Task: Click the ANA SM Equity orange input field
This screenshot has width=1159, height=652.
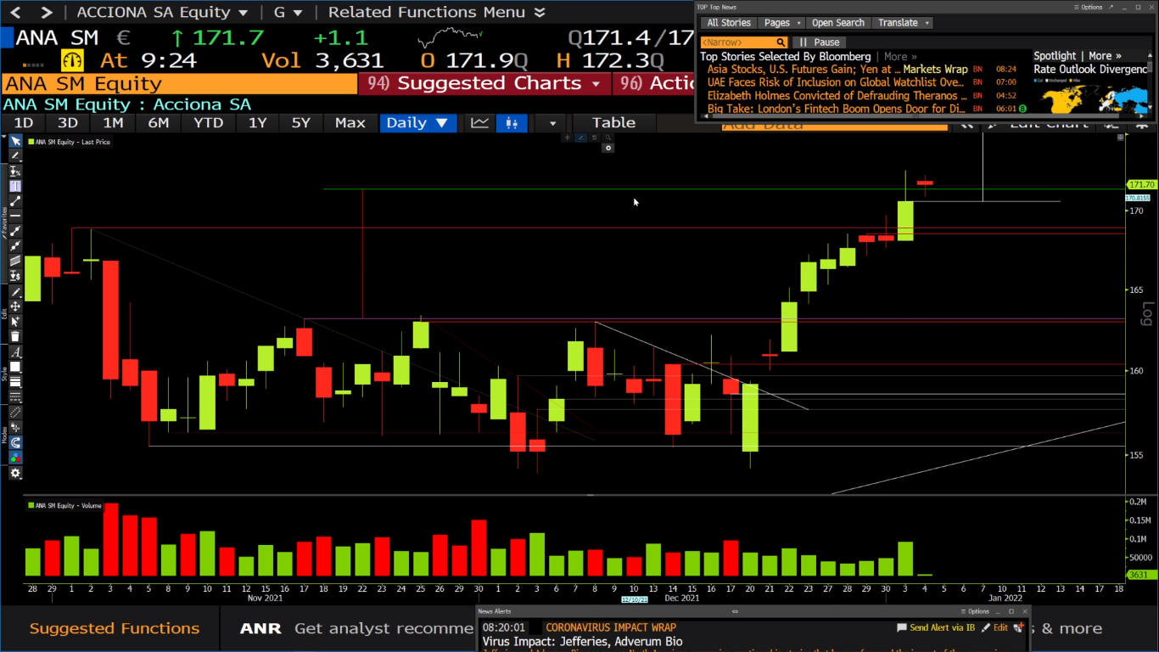Action: point(179,83)
